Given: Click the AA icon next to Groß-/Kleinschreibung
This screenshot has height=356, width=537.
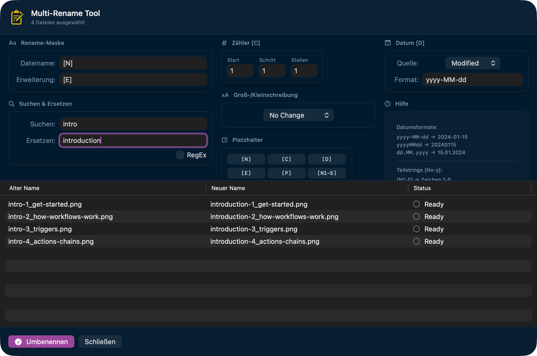Looking at the screenshot, I should [x=225, y=95].
